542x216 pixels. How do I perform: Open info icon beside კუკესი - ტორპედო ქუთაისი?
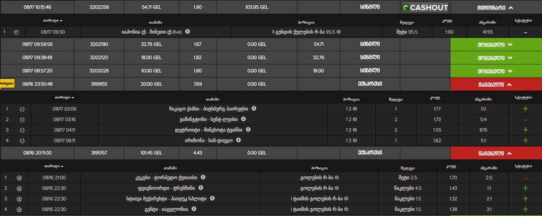[x=203, y=177]
